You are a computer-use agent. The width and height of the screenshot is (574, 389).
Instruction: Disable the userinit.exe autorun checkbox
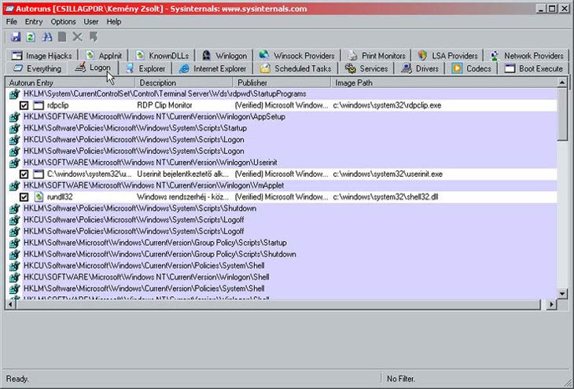24,174
